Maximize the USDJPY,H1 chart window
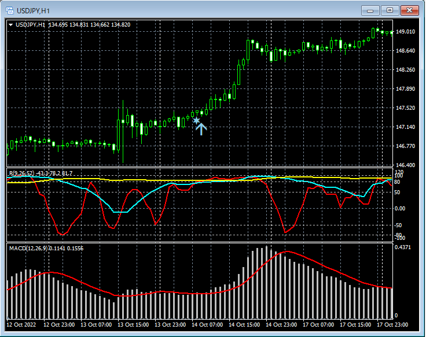 390,10
